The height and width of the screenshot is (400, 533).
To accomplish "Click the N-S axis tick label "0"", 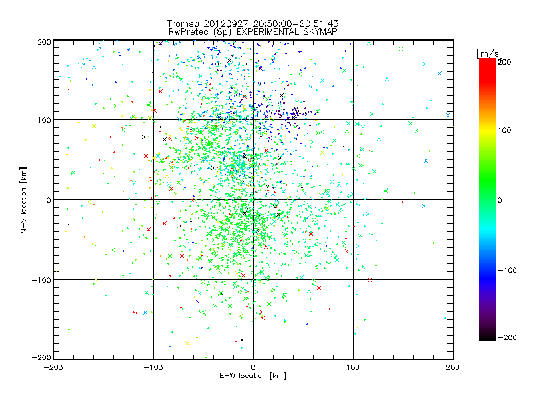I will point(49,200).
